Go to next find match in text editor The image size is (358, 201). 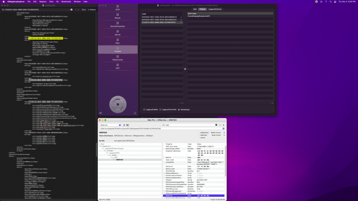point(78,10)
